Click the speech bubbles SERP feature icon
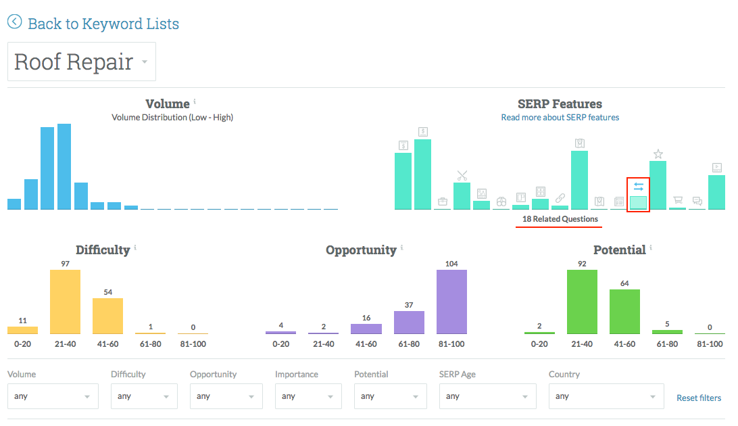The width and height of the screenshot is (738, 426). (x=697, y=201)
